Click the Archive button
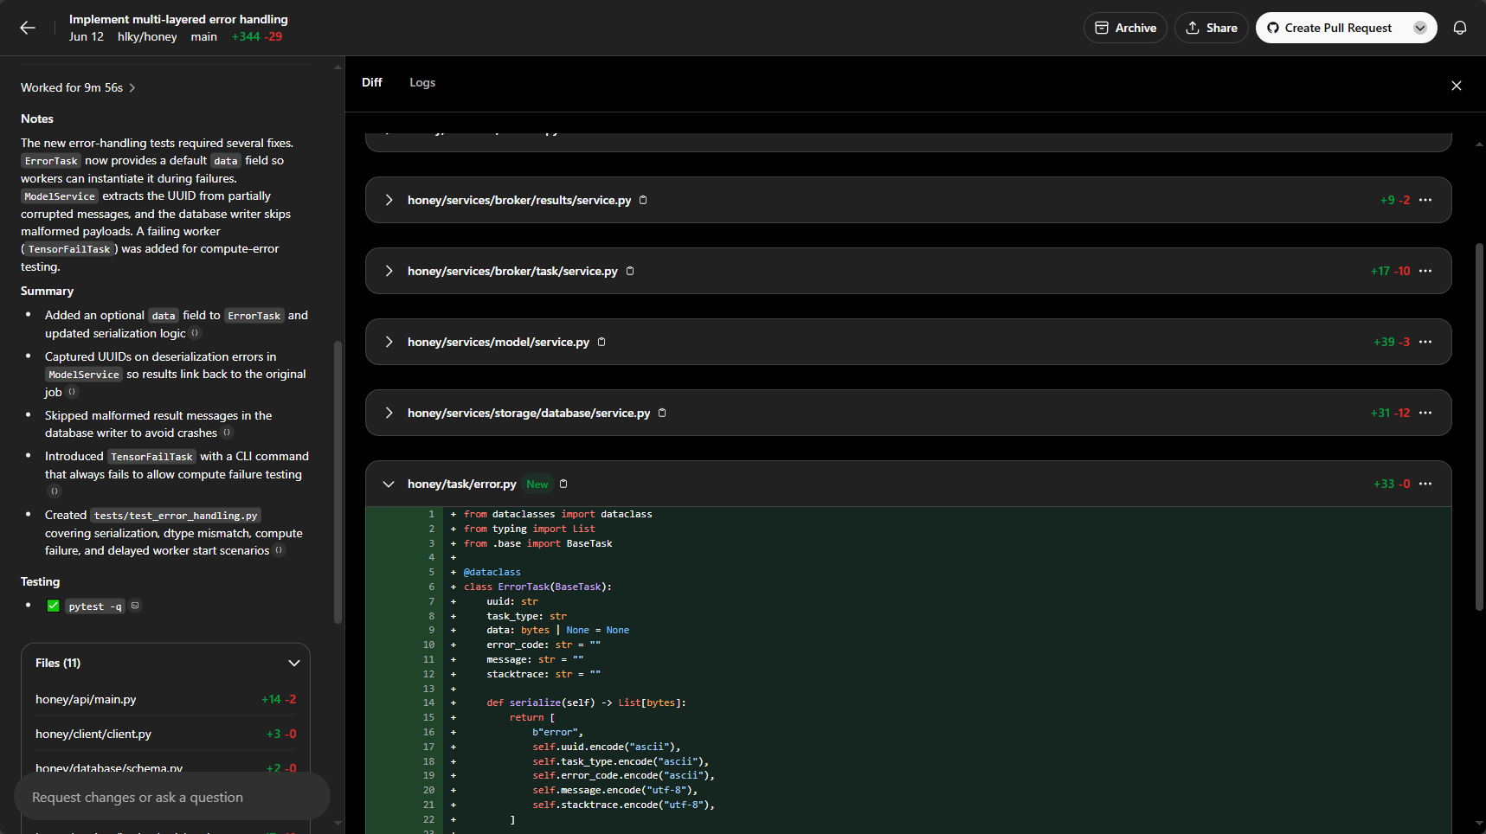The height and width of the screenshot is (834, 1486). click(x=1125, y=28)
